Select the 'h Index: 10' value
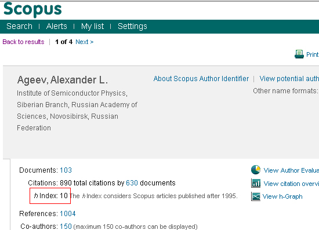The height and width of the screenshot is (230, 319). pos(51,196)
